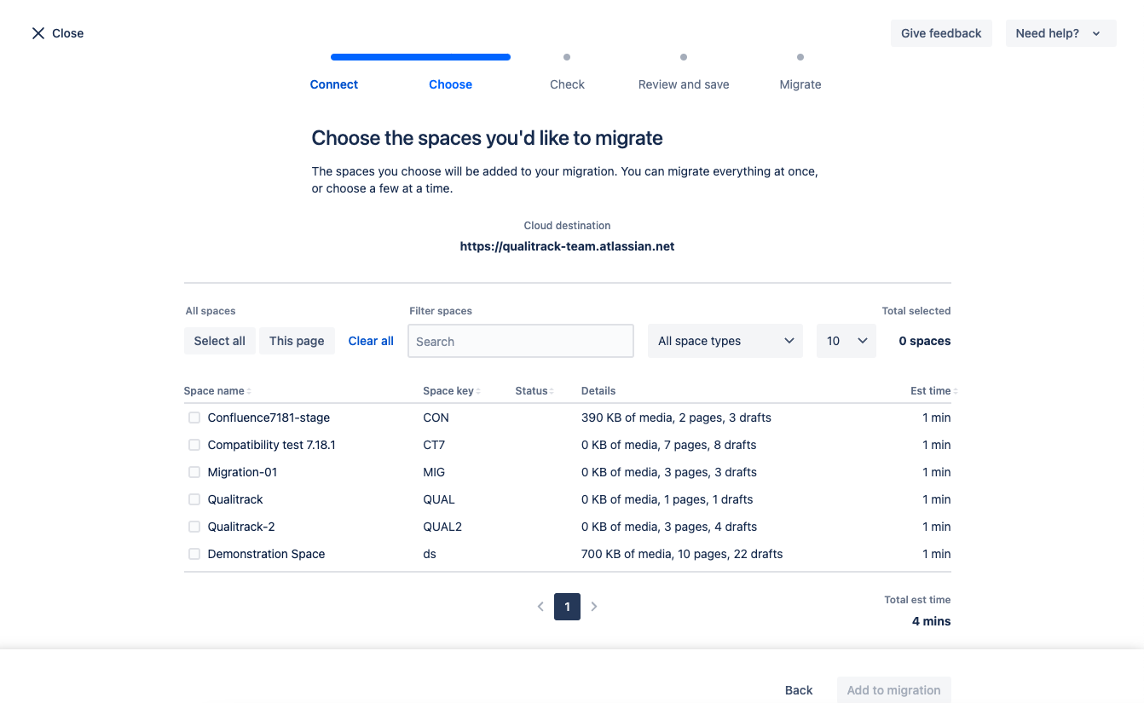1144x703 pixels.
Task: Open the Need help? menu
Action: (1060, 33)
